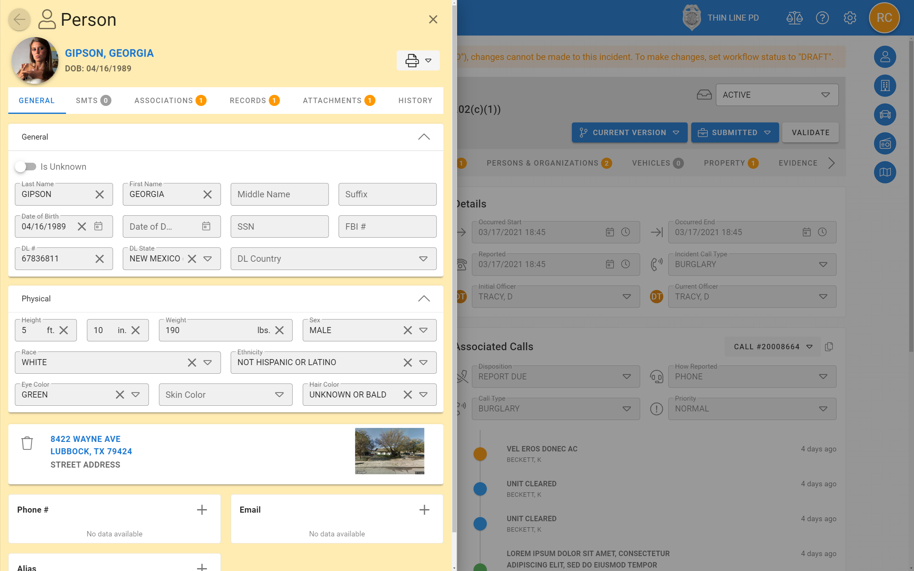The width and height of the screenshot is (914, 571).
Task: Click the Middle Name input field
Action: (x=280, y=194)
